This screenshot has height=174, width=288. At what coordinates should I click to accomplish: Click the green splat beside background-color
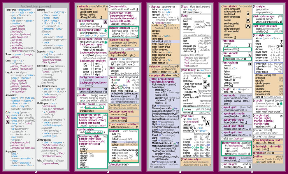point(106,30)
